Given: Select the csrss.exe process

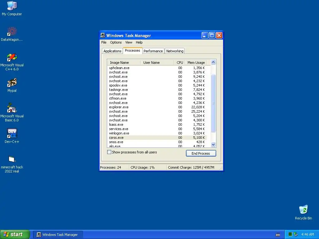Looking at the screenshot, I should (x=157, y=138).
